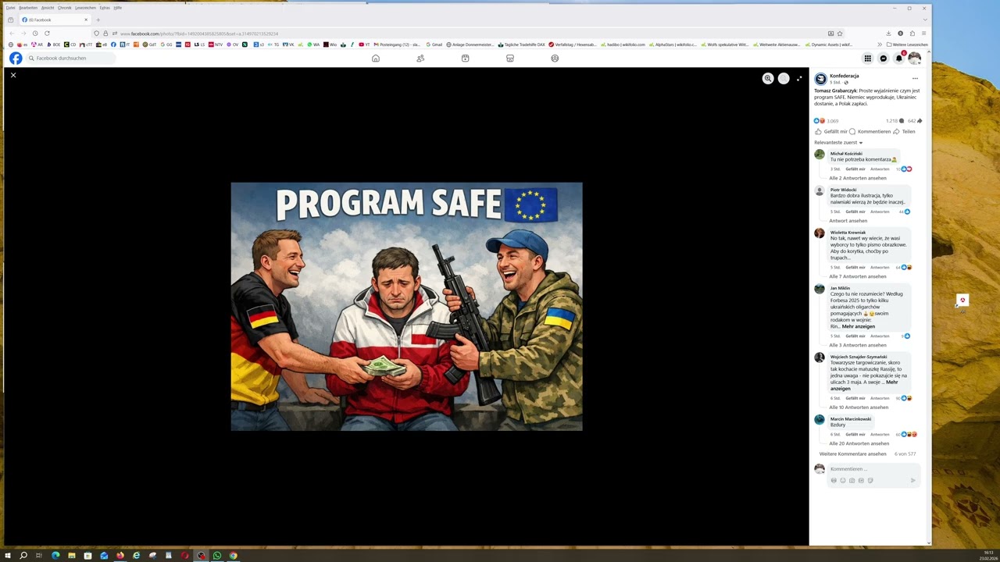
Task: Zoom out of the photo
Action: tap(784, 78)
